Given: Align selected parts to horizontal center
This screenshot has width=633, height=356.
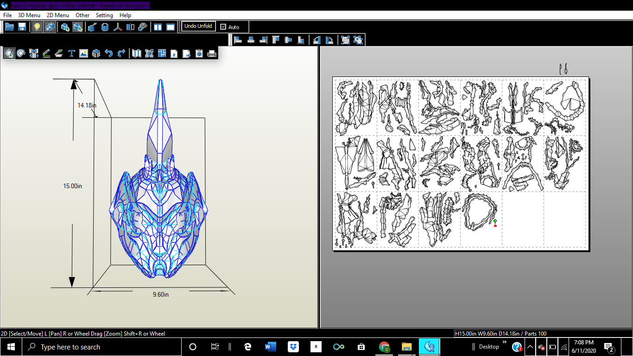Looking at the screenshot, I should 251,40.
